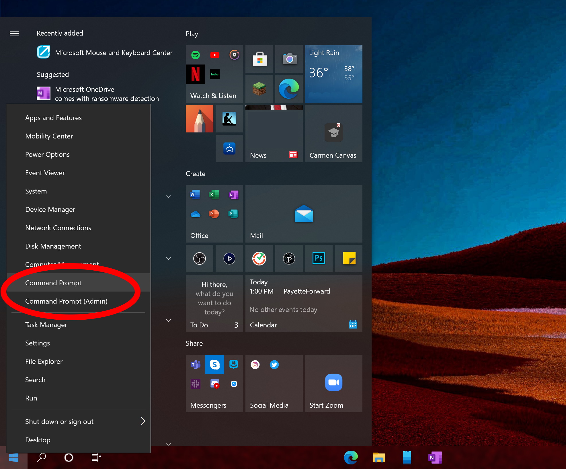The width and height of the screenshot is (566, 469).
Task: Launch Slack from the Messengers tile
Action: click(195, 384)
